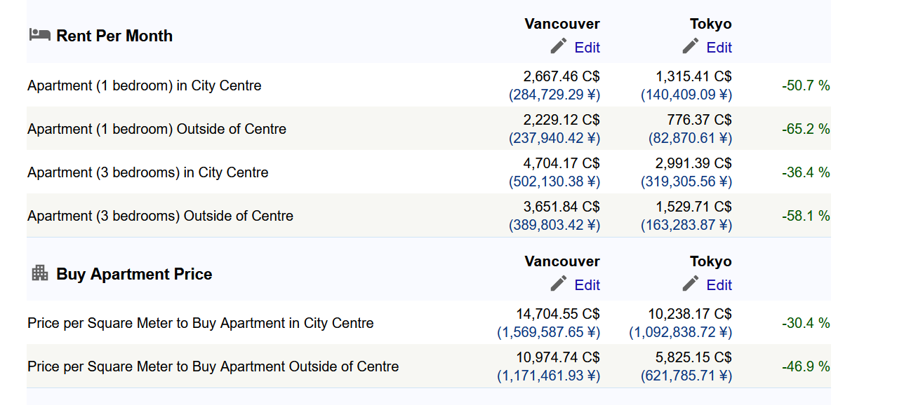Click the bed icon beside Rent Per Month
This screenshot has height=405, width=897.
coord(39,34)
